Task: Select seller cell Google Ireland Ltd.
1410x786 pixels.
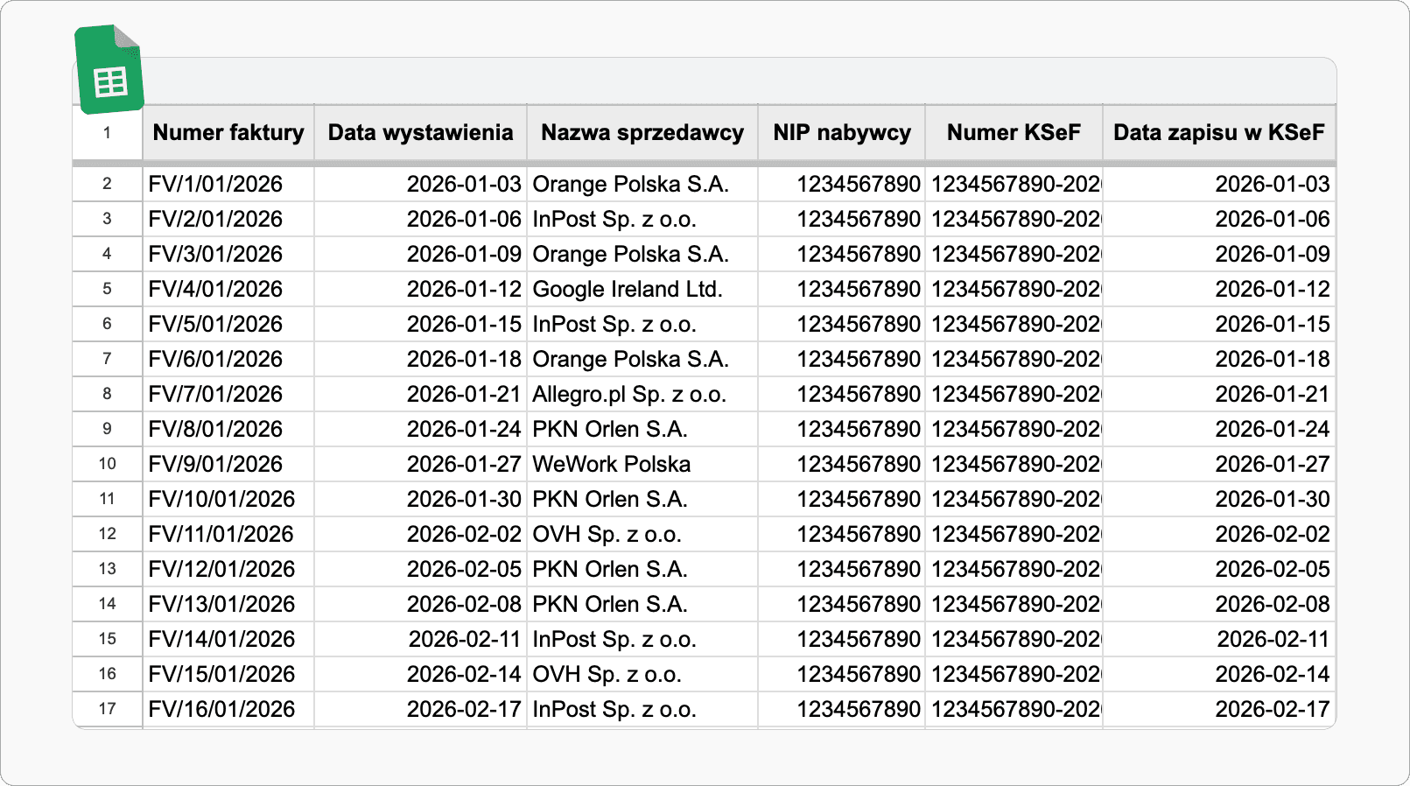Action: tap(642, 289)
